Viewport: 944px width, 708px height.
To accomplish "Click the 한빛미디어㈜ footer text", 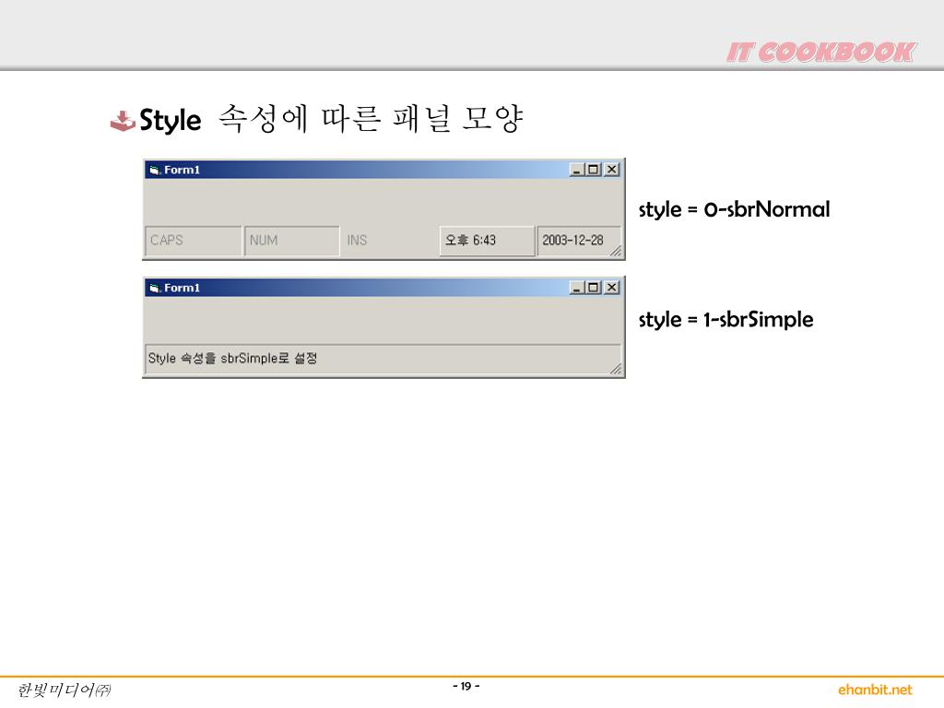I will (64, 690).
